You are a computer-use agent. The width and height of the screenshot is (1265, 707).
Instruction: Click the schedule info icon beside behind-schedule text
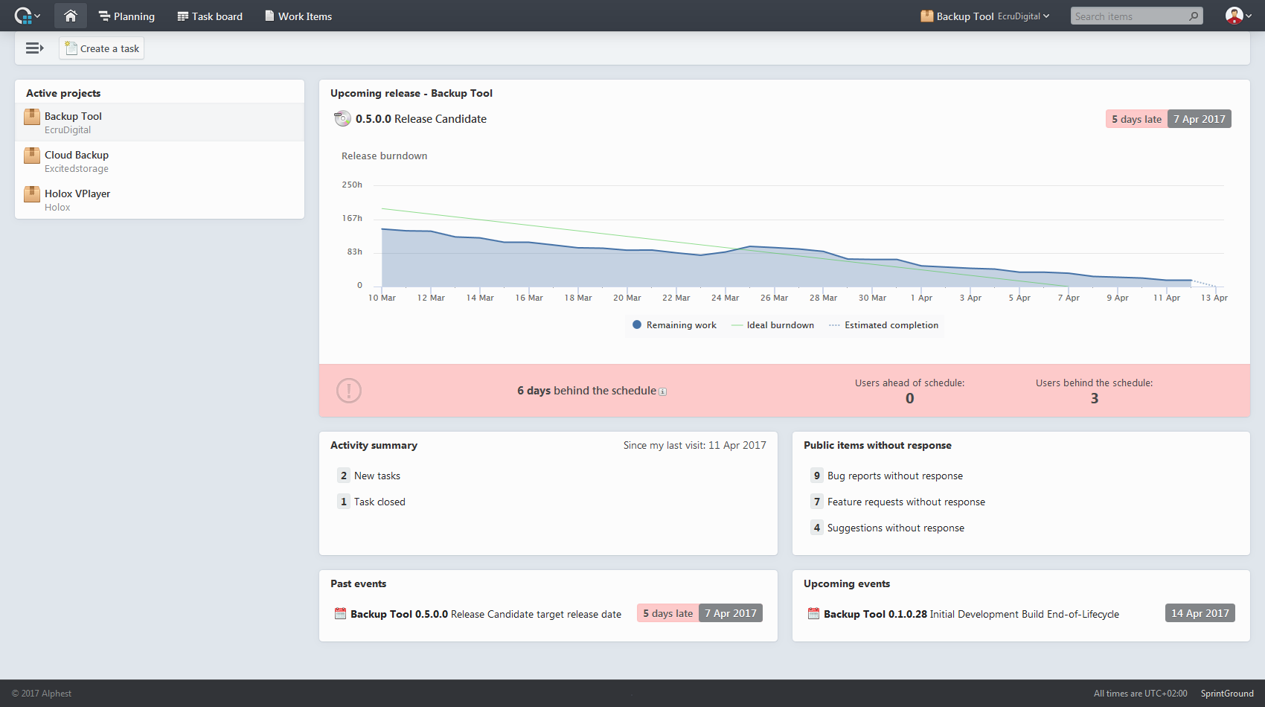tap(663, 391)
